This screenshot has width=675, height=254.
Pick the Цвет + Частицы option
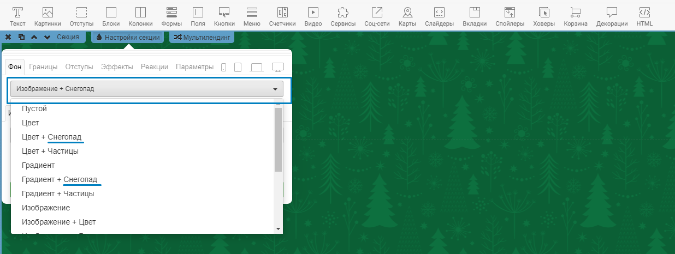coord(50,151)
